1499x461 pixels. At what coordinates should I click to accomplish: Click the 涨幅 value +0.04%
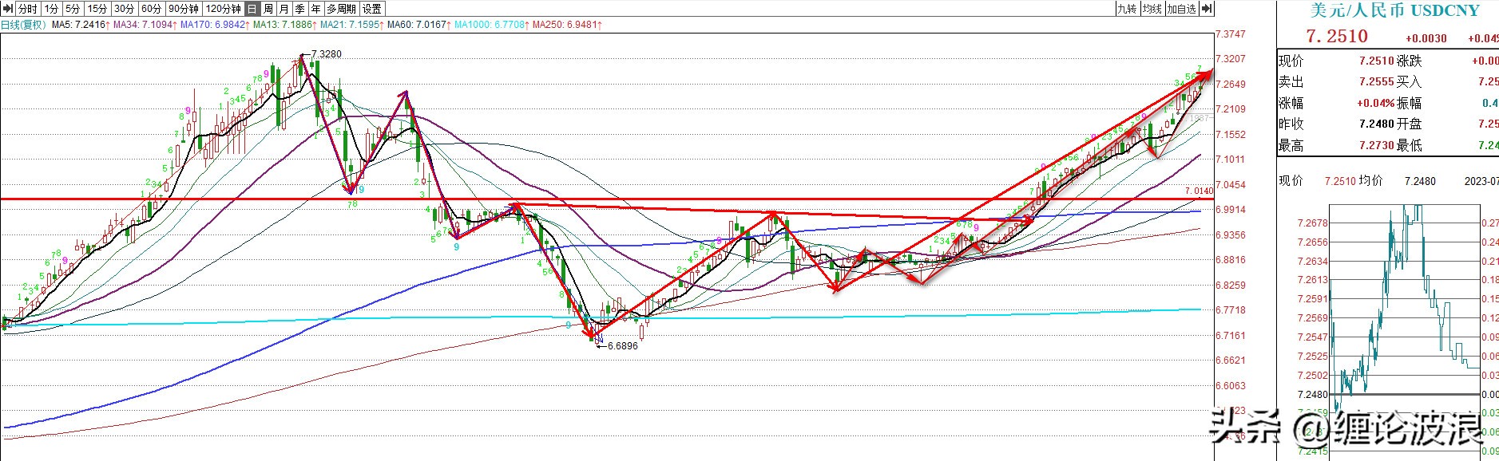point(1375,103)
